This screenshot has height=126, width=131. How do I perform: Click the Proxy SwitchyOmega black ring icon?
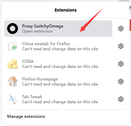coord(13,29)
